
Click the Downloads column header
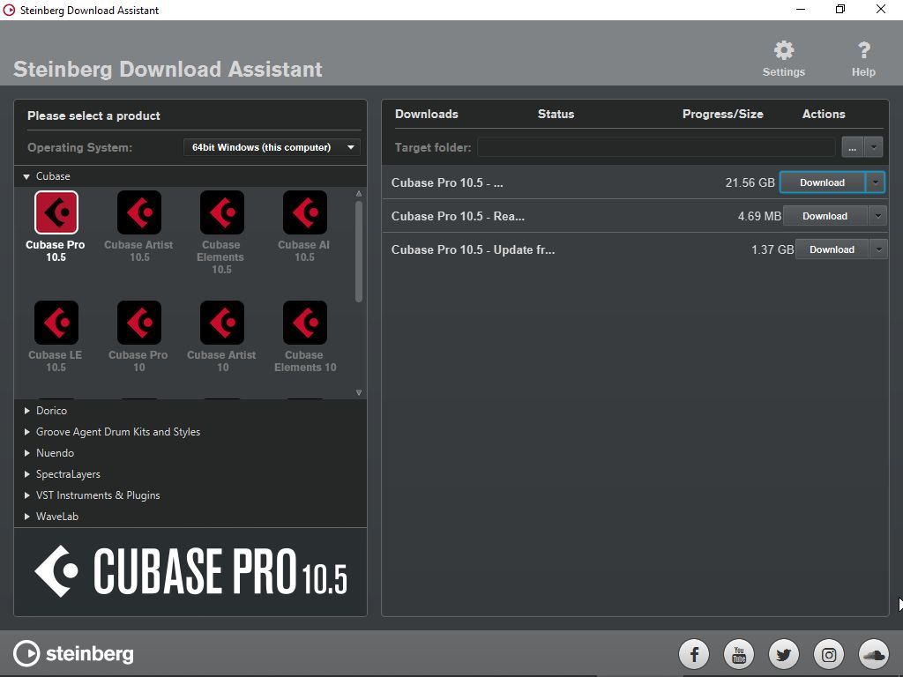(x=427, y=114)
